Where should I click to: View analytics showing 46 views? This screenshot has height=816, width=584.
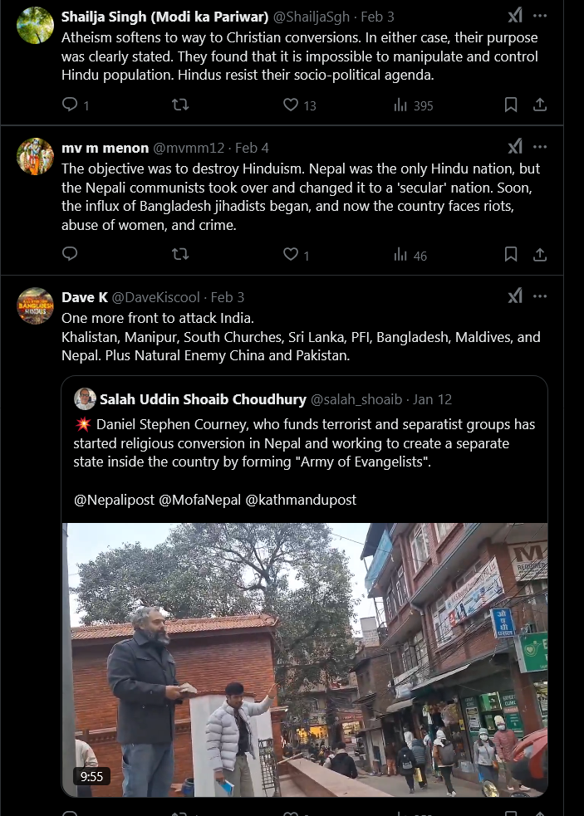coord(410,255)
